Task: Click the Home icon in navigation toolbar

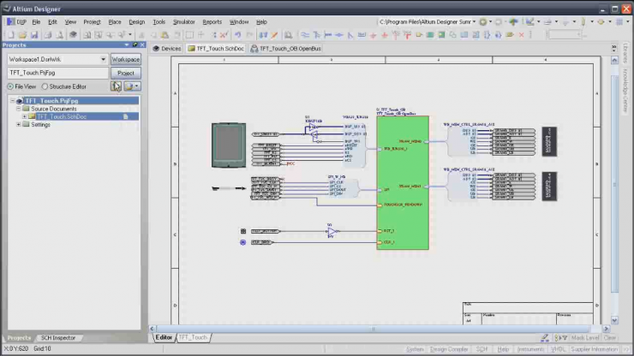Action: tap(513, 21)
